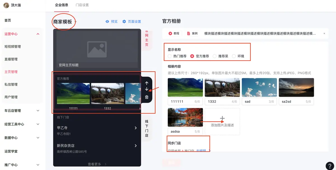Screen dimensions: 336x170
Task: Click the gear icon next to 页面设置
Action: [124, 22]
